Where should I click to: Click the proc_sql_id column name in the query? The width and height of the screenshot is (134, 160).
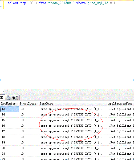point(98,3)
